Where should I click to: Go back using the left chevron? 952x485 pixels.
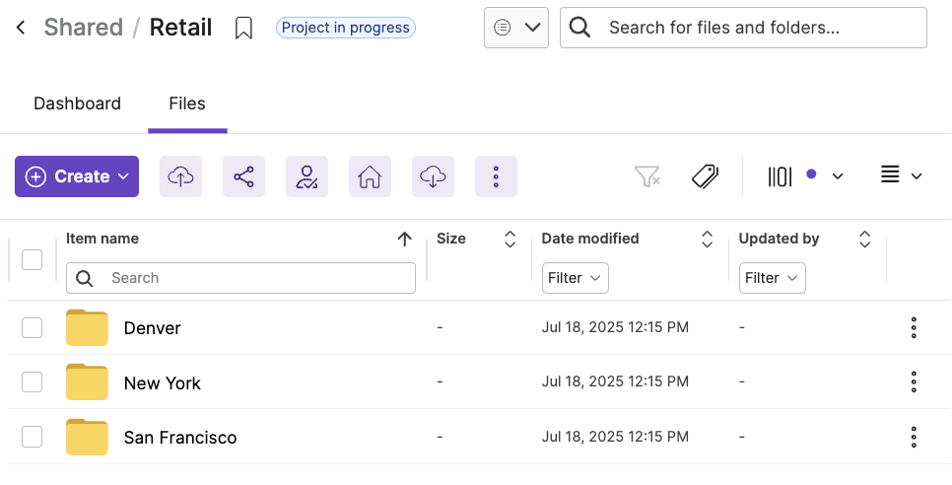[x=21, y=28]
